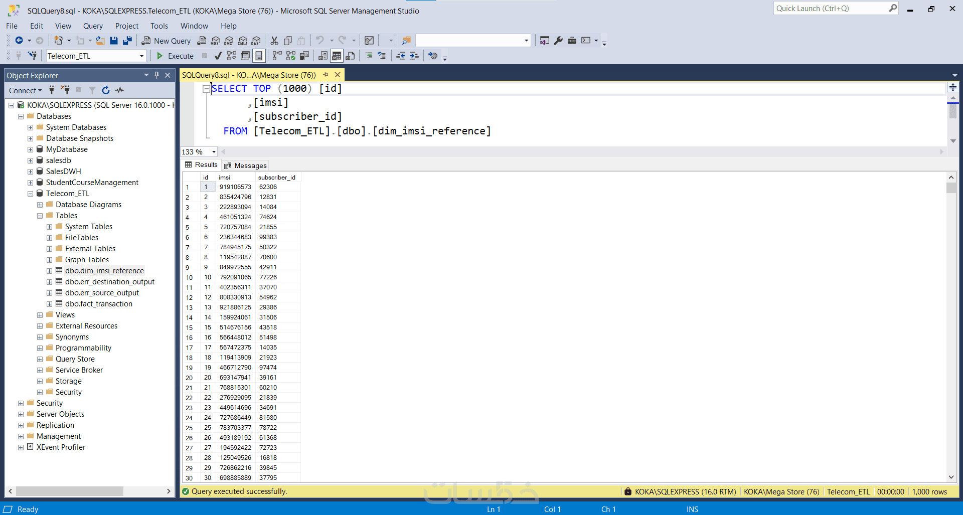
Task: Cut selection with the scissors icon
Action: pyautogui.click(x=274, y=41)
